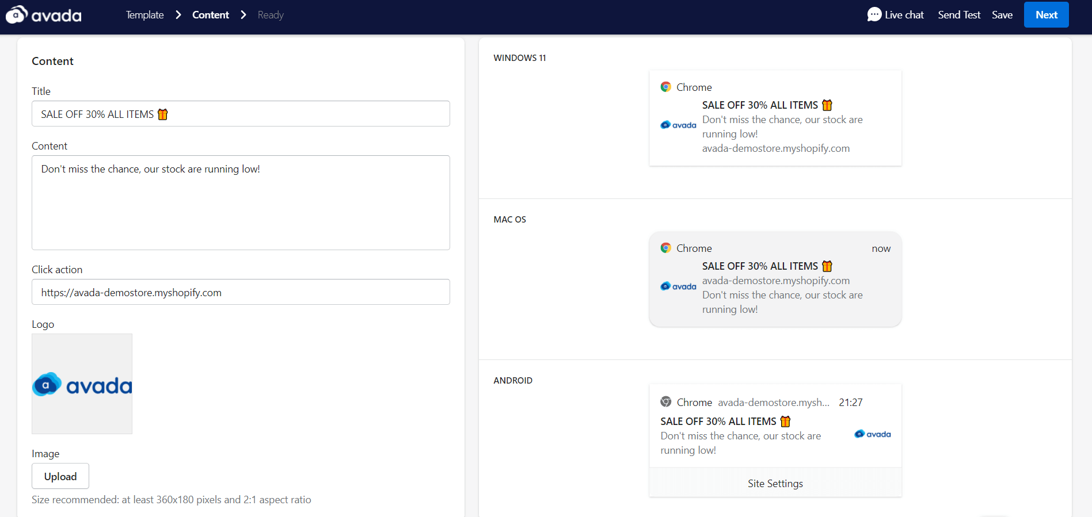Save the notification campaign
This screenshot has width=1092, height=517.
pyautogui.click(x=1002, y=15)
